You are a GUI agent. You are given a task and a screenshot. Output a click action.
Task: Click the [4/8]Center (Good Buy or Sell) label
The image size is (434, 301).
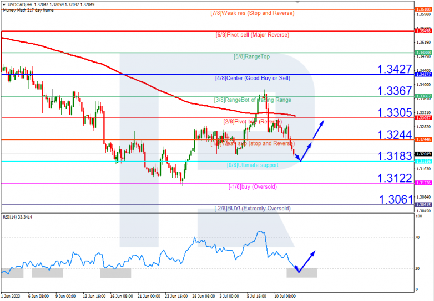point(253,79)
